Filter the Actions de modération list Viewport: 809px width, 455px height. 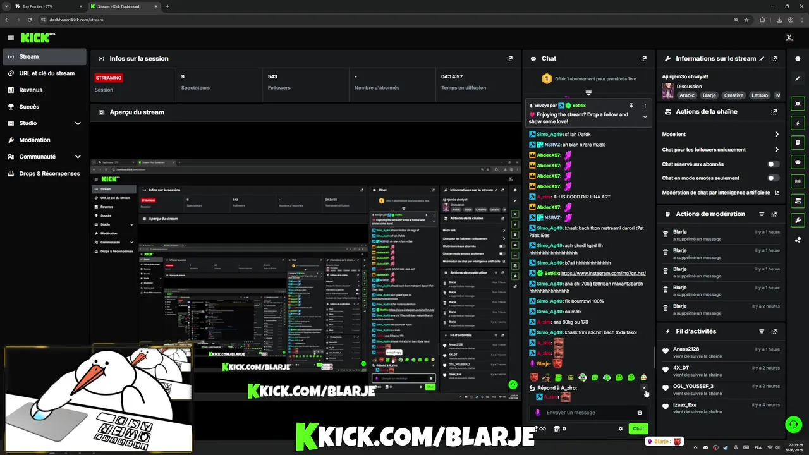tap(762, 214)
